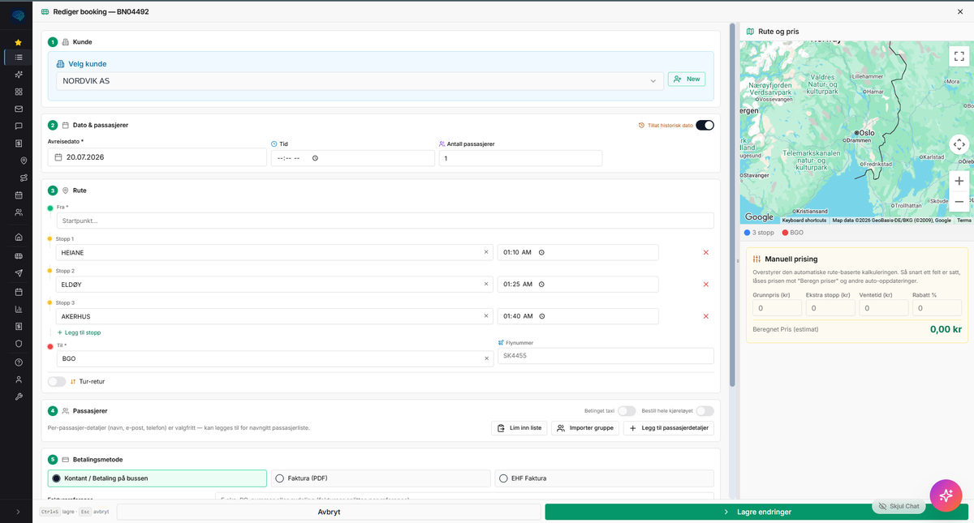This screenshot has width=974, height=523.
Task: Select the Faktura (PDF) payment option
Action: pyautogui.click(x=381, y=478)
